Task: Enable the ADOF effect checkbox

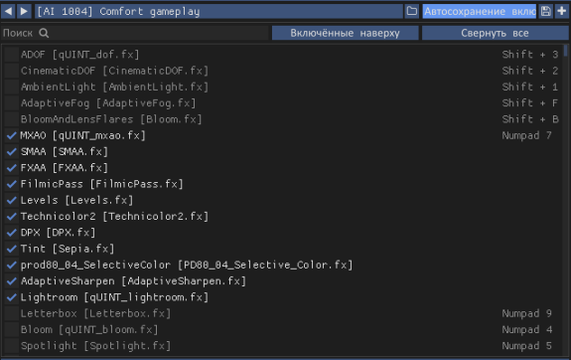Action: coord(12,55)
